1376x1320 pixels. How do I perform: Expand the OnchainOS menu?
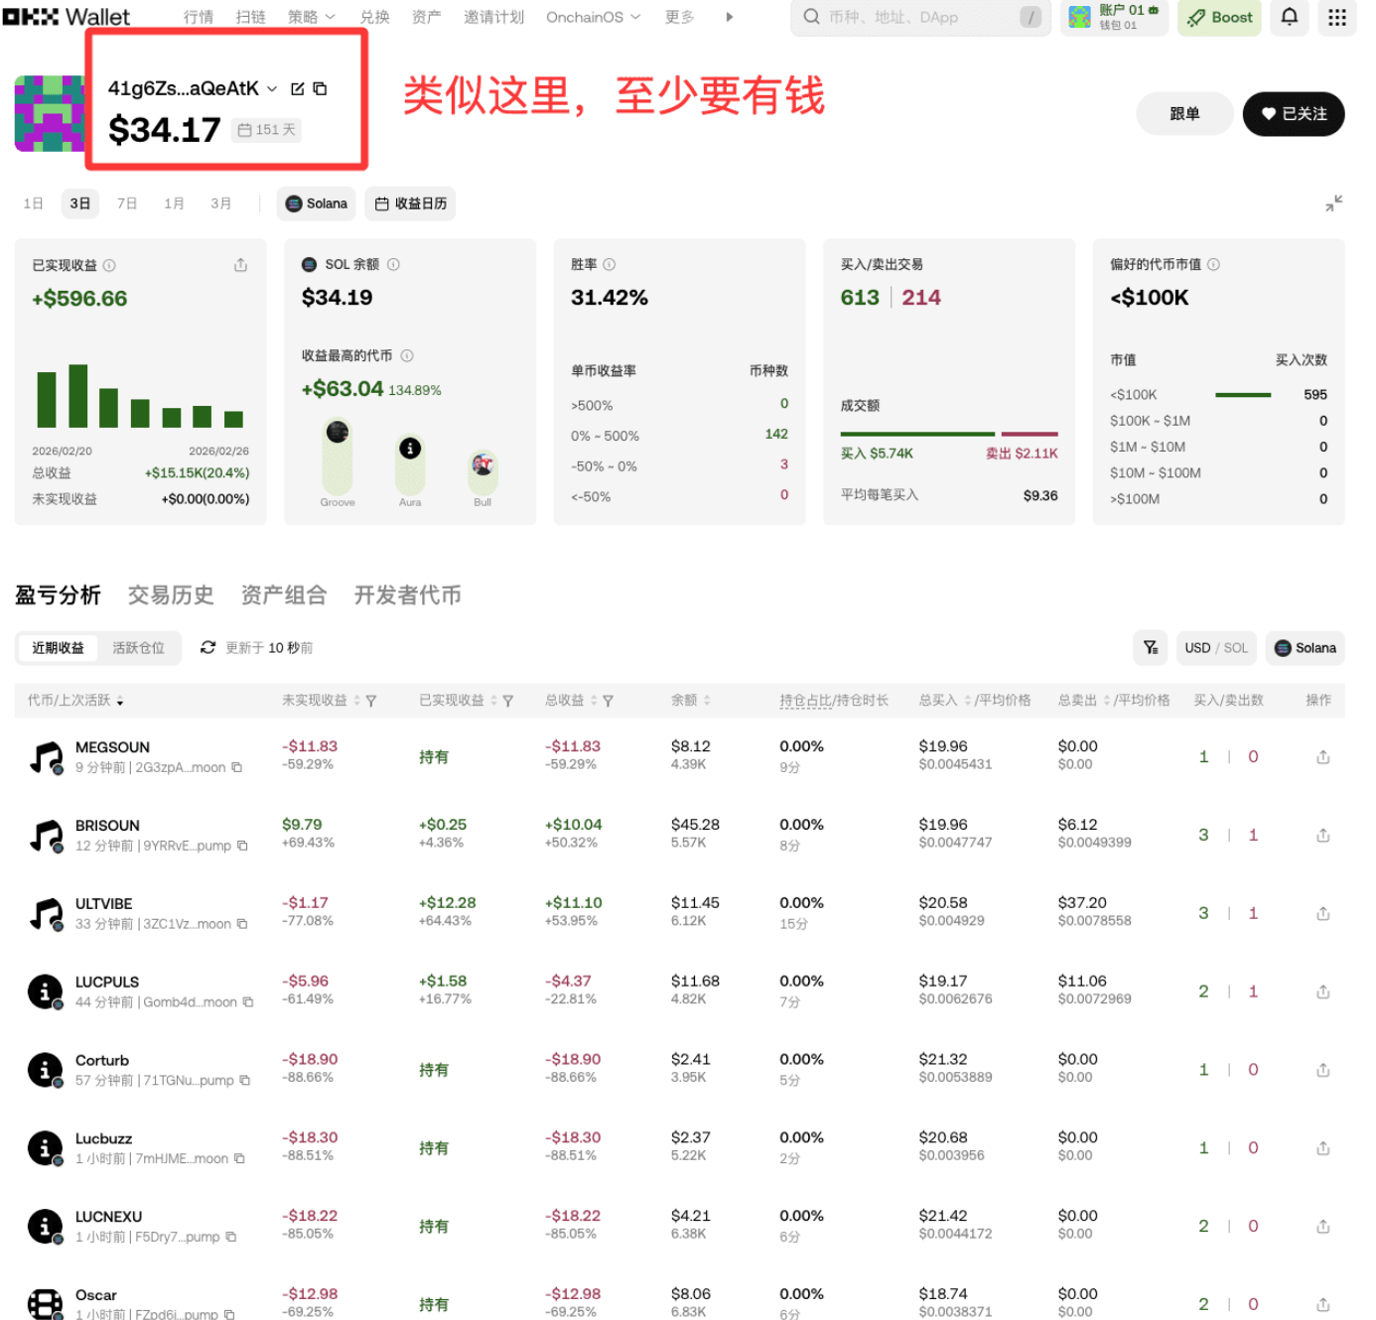tap(593, 17)
